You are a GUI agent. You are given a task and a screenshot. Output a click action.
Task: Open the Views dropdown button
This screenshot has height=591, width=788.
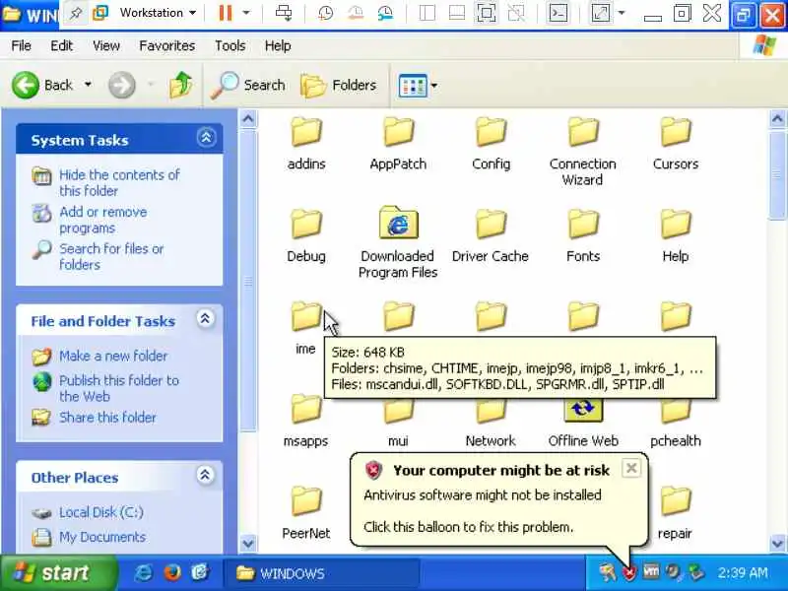tap(418, 86)
